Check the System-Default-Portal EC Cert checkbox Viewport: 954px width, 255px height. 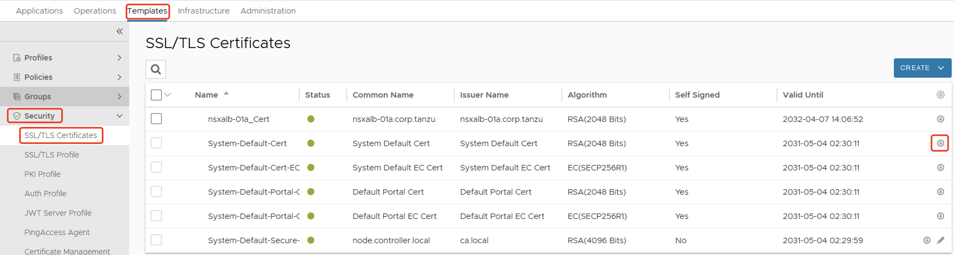pyautogui.click(x=156, y=215)
